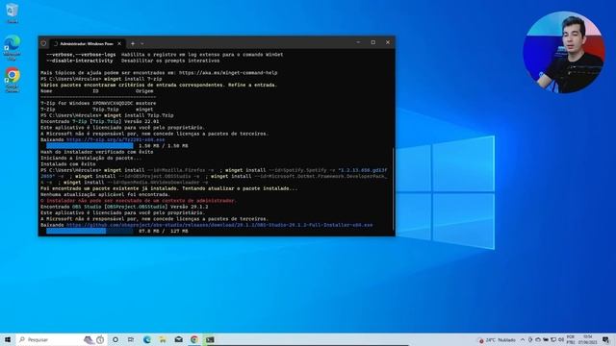This screenshot has width=616, height=346.
Task: Open the POR PTB2 language indicator
Action: tap(571, 340)
